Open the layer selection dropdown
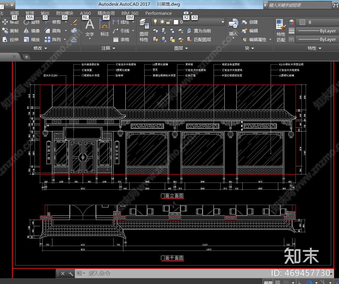Image resolution: width=339 pixels, height=284 pixels. click(223, 22)
